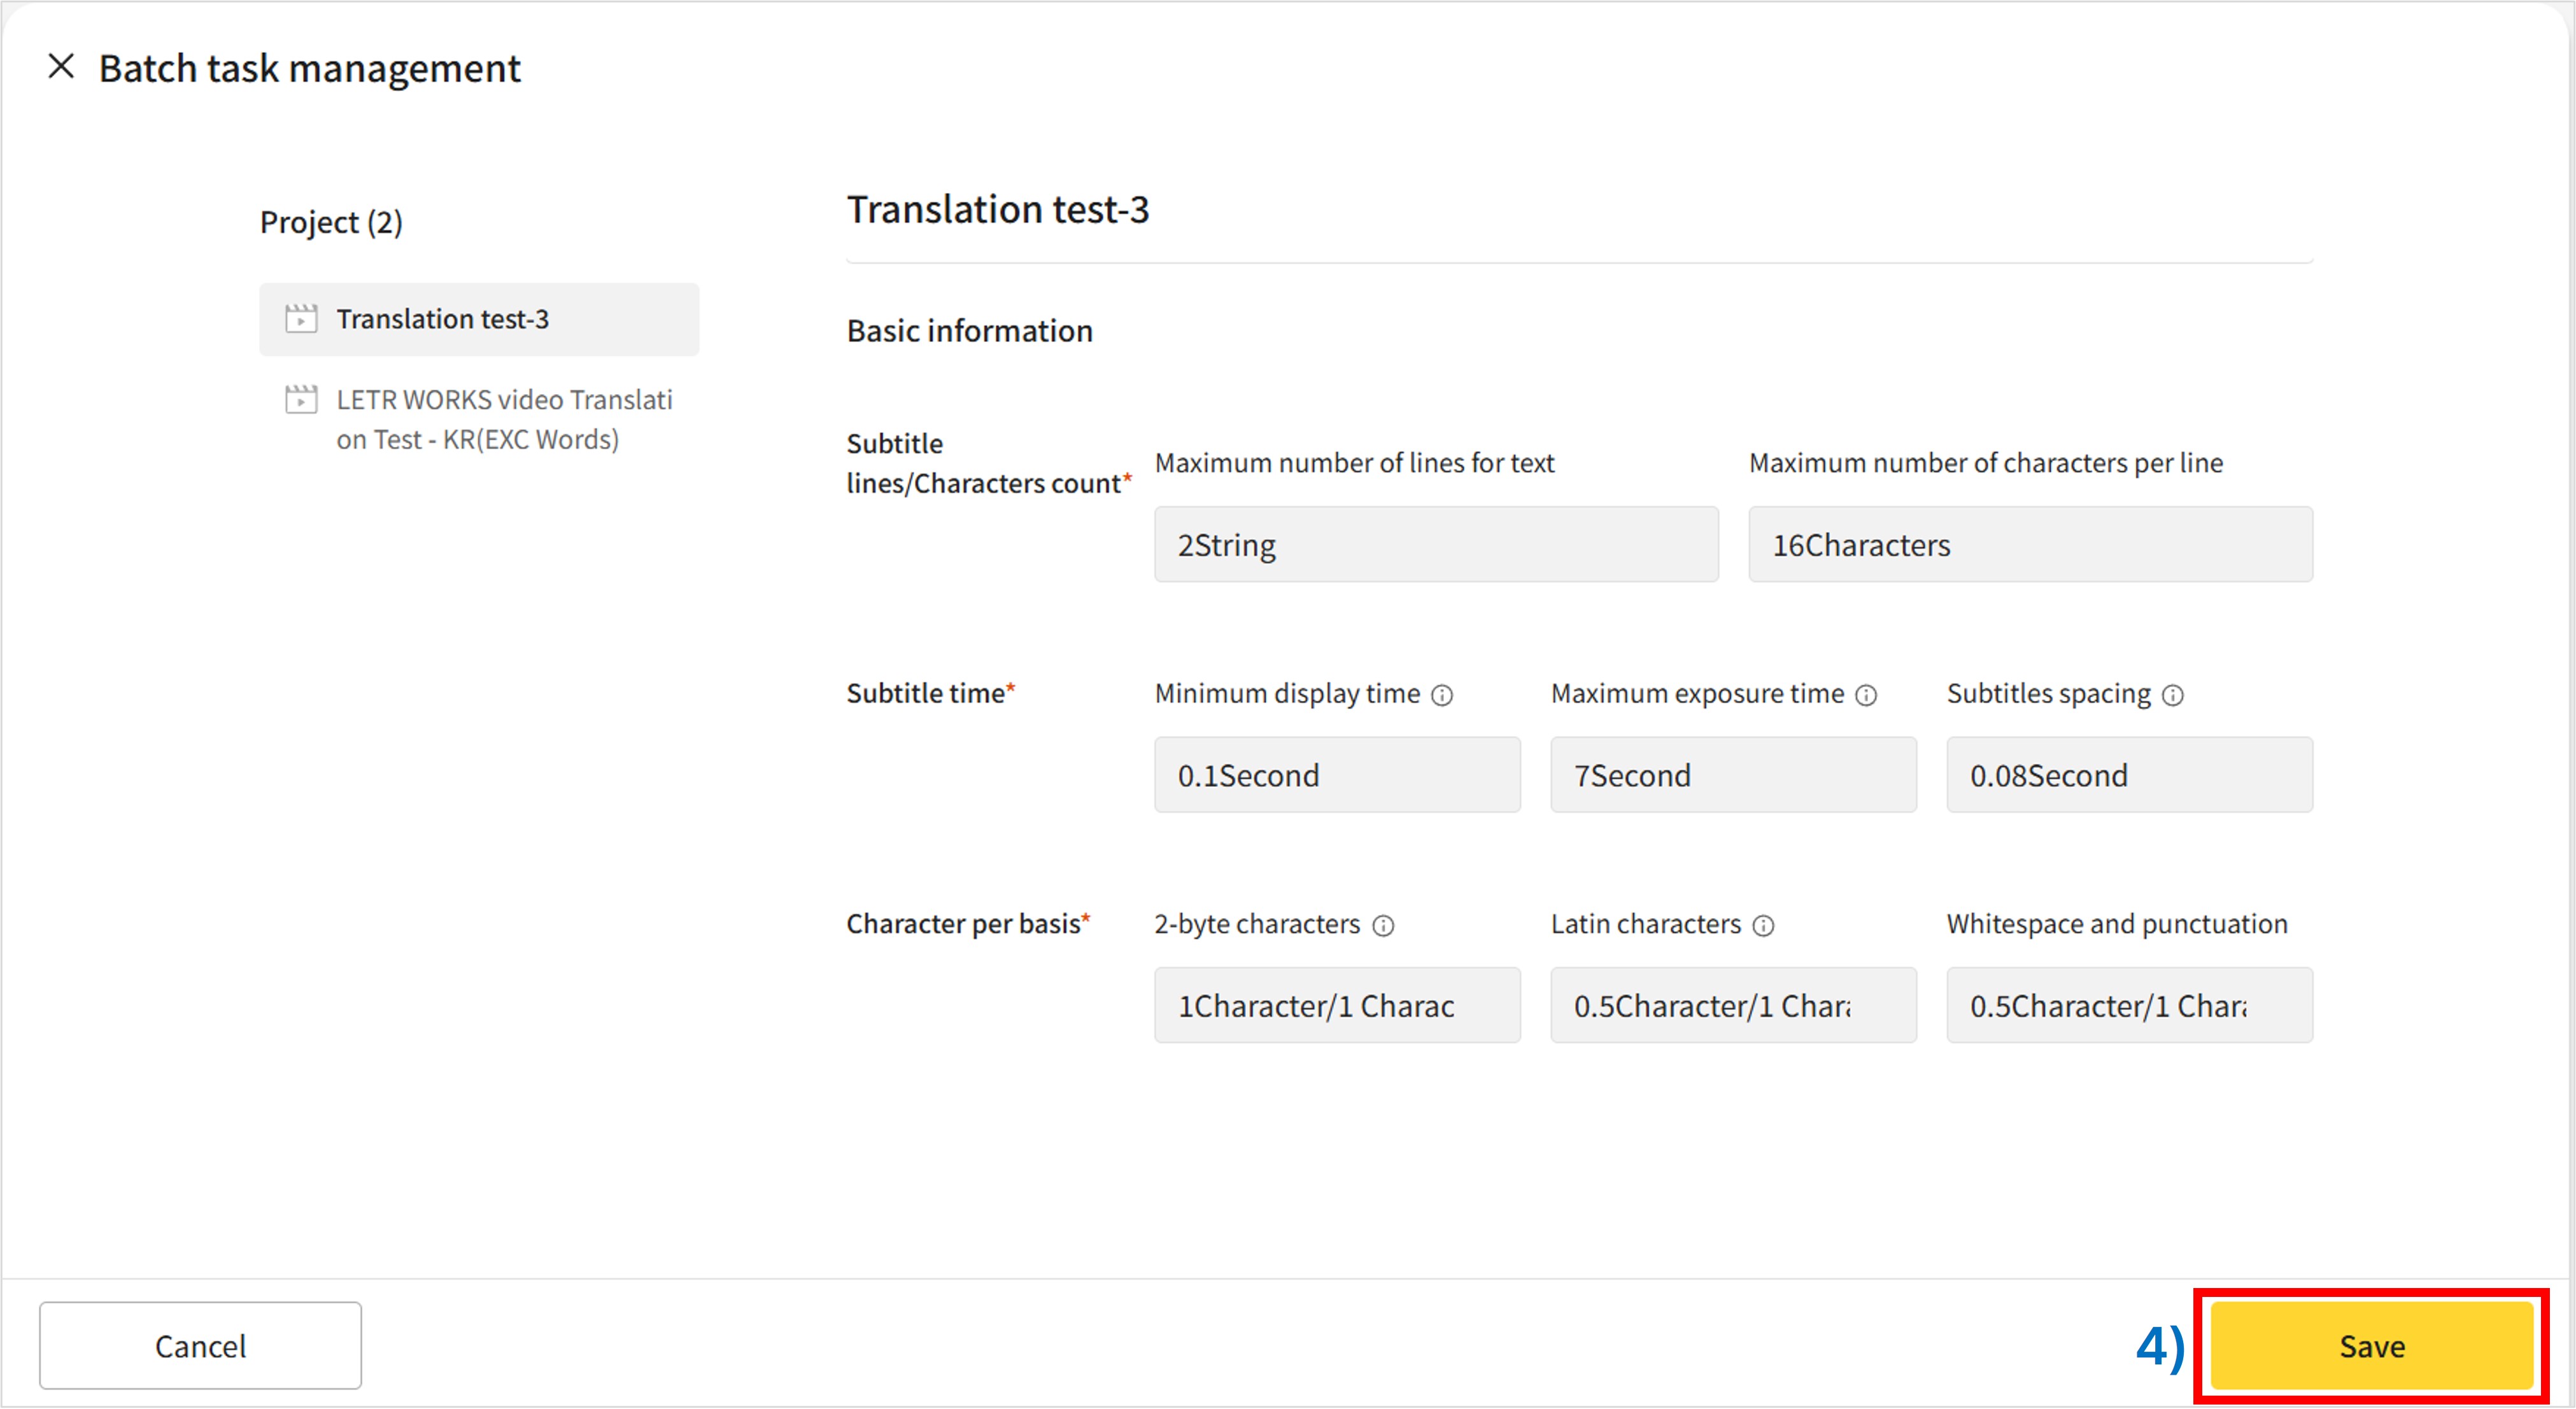Screen dimensions: 2576x1409
Task: Click the 16Characters per line field
Action: [2030, 545]
